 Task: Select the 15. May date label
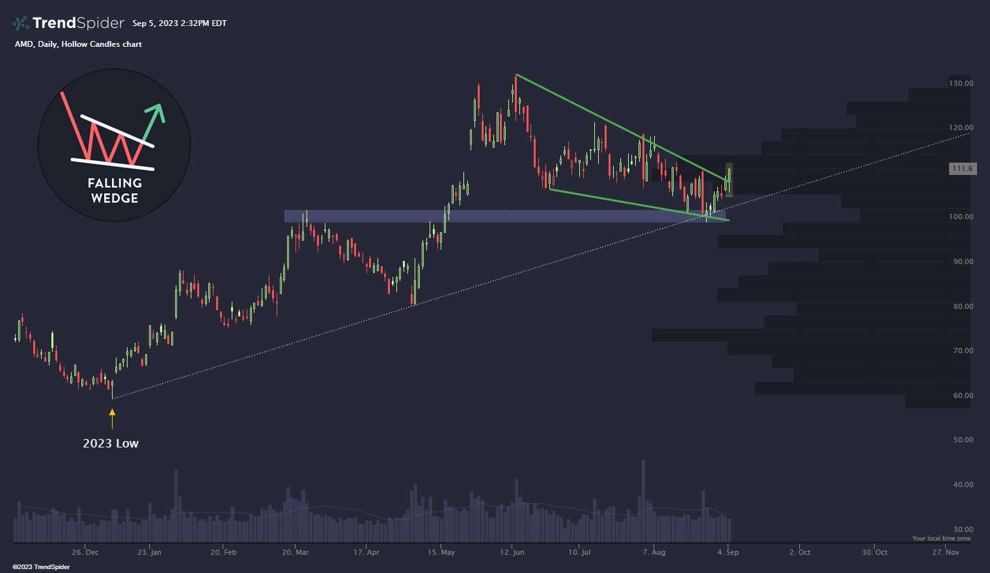click(441, 552)
